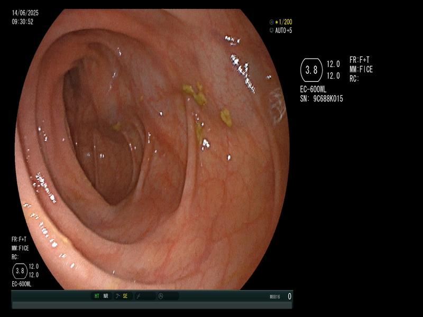The image size is (423, 317).
Task: Click the circled A icon in status bar
Action: click(161, 296)
